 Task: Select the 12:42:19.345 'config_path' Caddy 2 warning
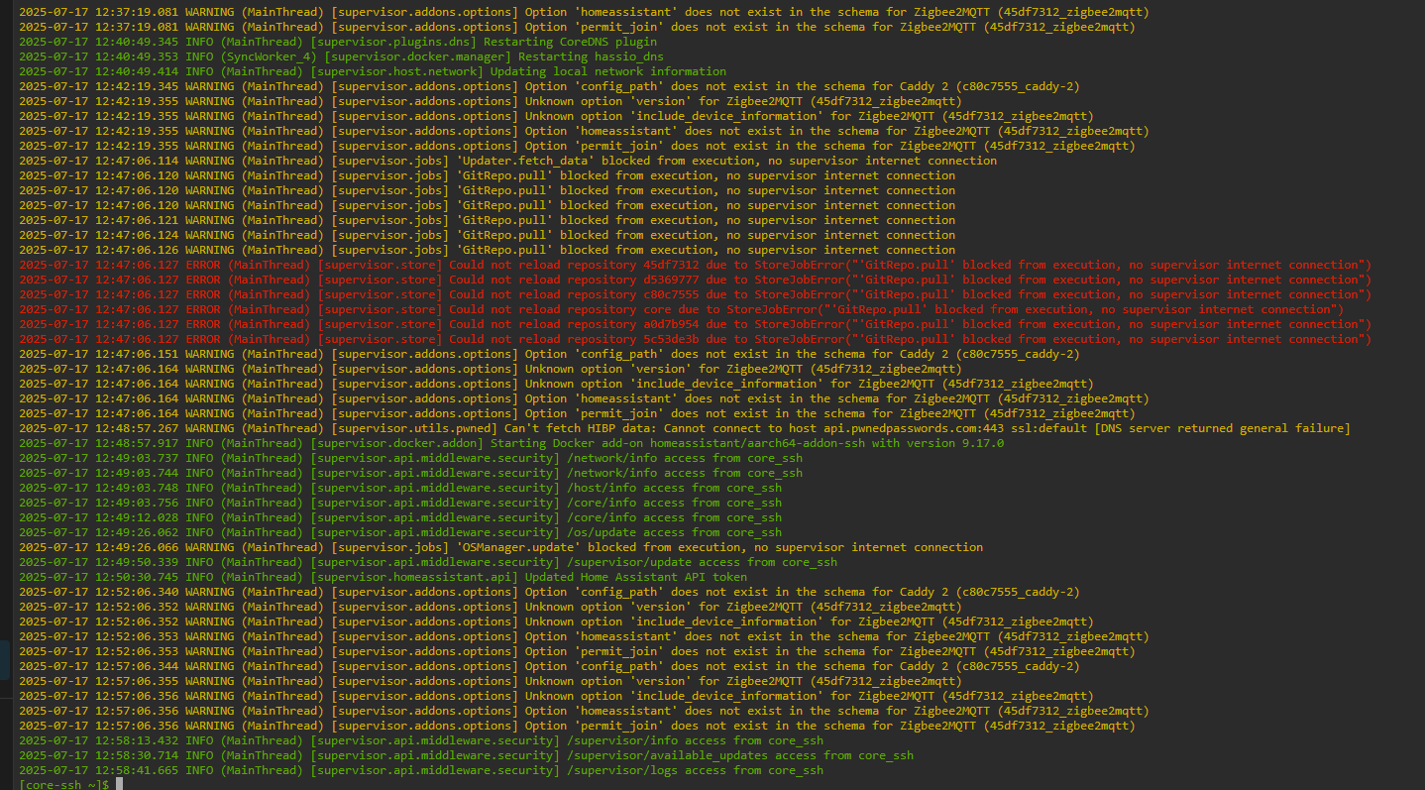(x=550, y=86)
